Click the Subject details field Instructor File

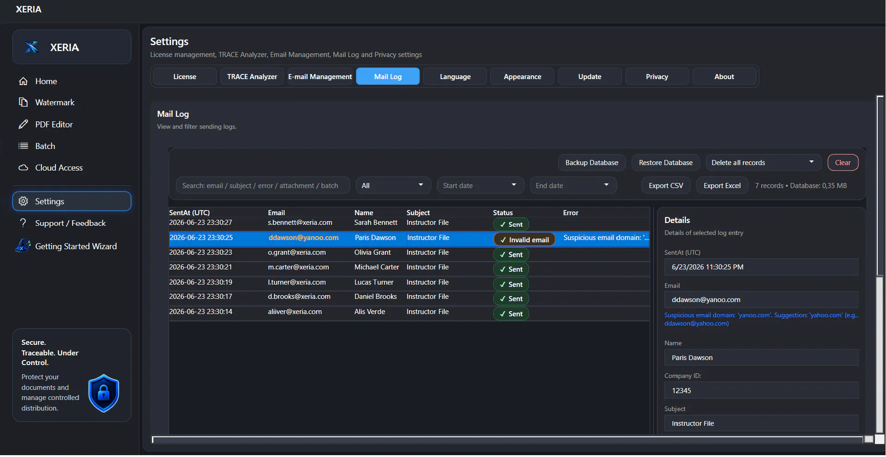tap(761, 423)
